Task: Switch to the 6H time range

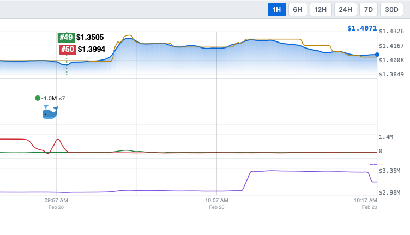Action: click(x=298, y=10)
